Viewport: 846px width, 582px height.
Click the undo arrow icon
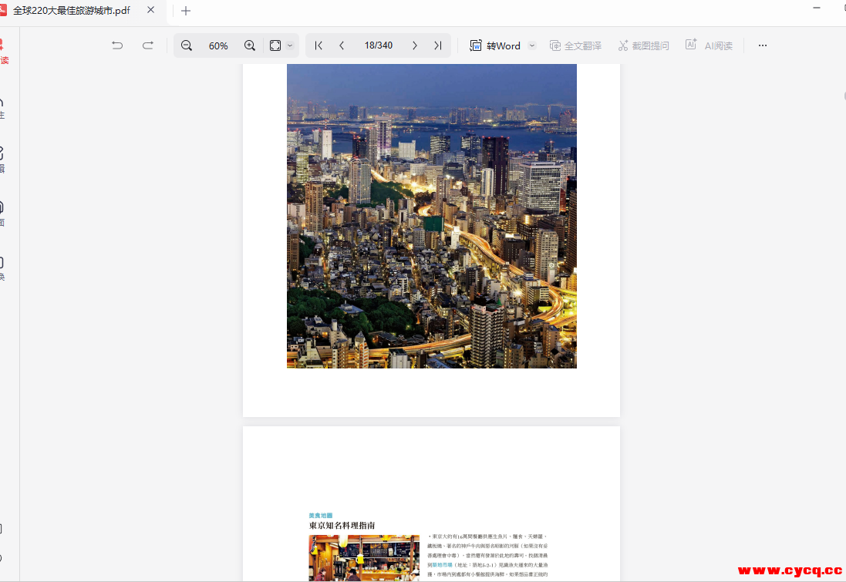(116, 45)
